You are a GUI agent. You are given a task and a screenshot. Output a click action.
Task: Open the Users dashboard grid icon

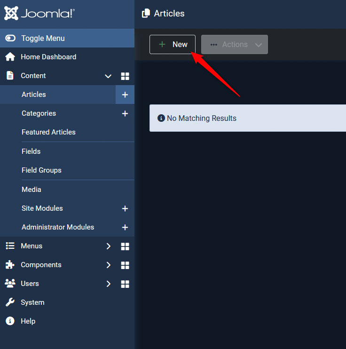(x=125, y=284)
